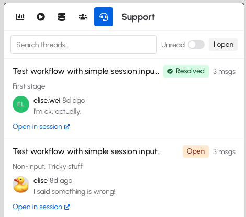Open the bar chart analytics icon
Image resolution: width=246 pixels, height=217 pixels.
(20, 17)
